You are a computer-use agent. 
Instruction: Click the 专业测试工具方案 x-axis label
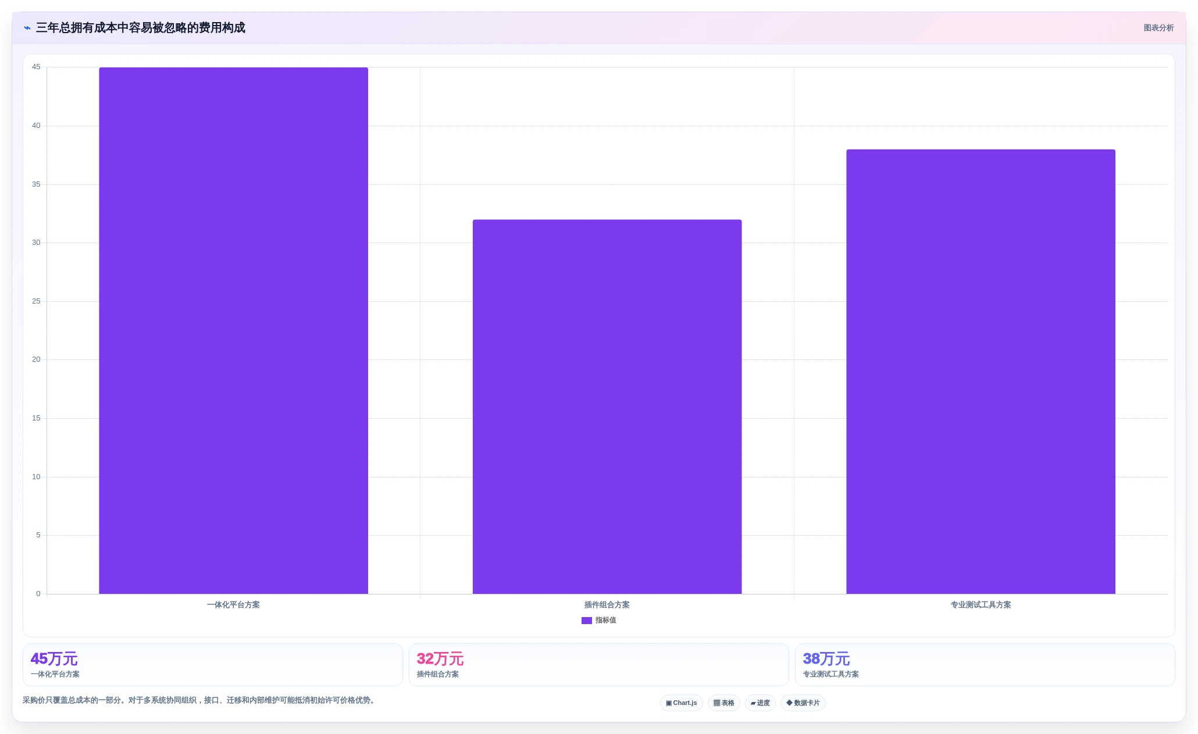tap(980, 605)
